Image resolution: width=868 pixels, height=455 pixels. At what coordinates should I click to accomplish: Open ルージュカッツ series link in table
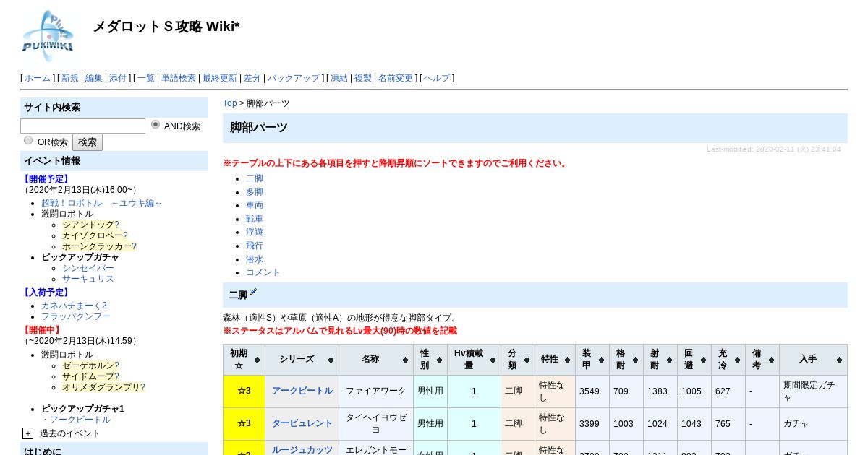[302, 449]
